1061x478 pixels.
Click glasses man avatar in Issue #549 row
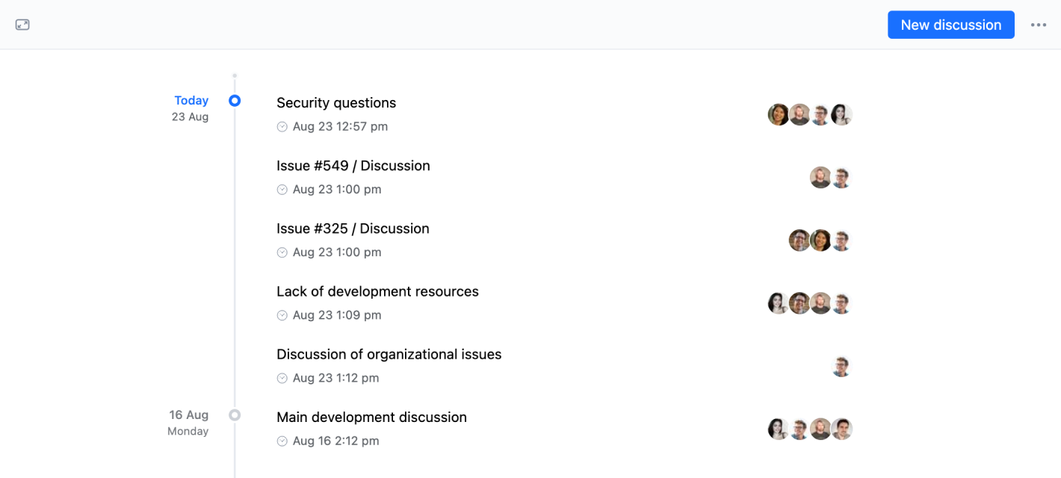pos(842,177)
